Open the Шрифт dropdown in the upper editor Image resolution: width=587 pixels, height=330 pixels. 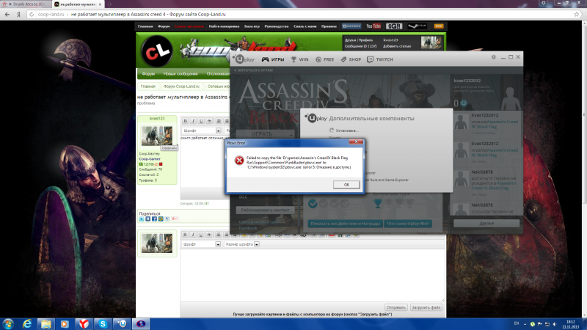201,131
